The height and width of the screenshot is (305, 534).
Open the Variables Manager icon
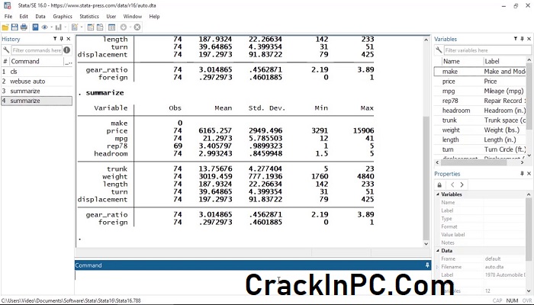(x=111, y=27)
